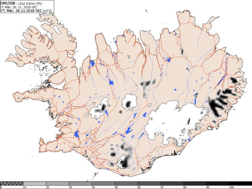Click the 80–90% near-black legend swatch
Screen dimensions: 252x189
coord(195,183)
